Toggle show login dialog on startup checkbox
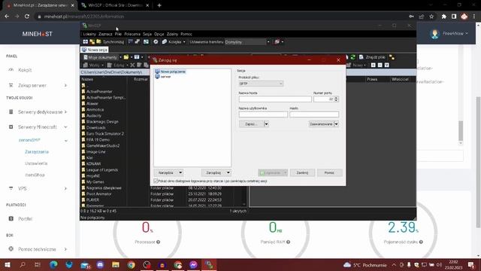This screenshot has width=481, height=271. click(156, 181)
